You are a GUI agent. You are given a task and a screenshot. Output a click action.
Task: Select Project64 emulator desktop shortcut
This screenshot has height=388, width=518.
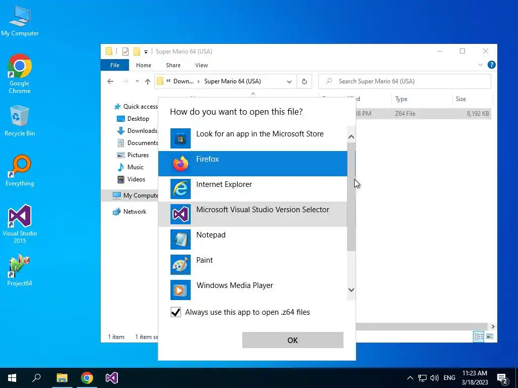[x=20, y=271]
